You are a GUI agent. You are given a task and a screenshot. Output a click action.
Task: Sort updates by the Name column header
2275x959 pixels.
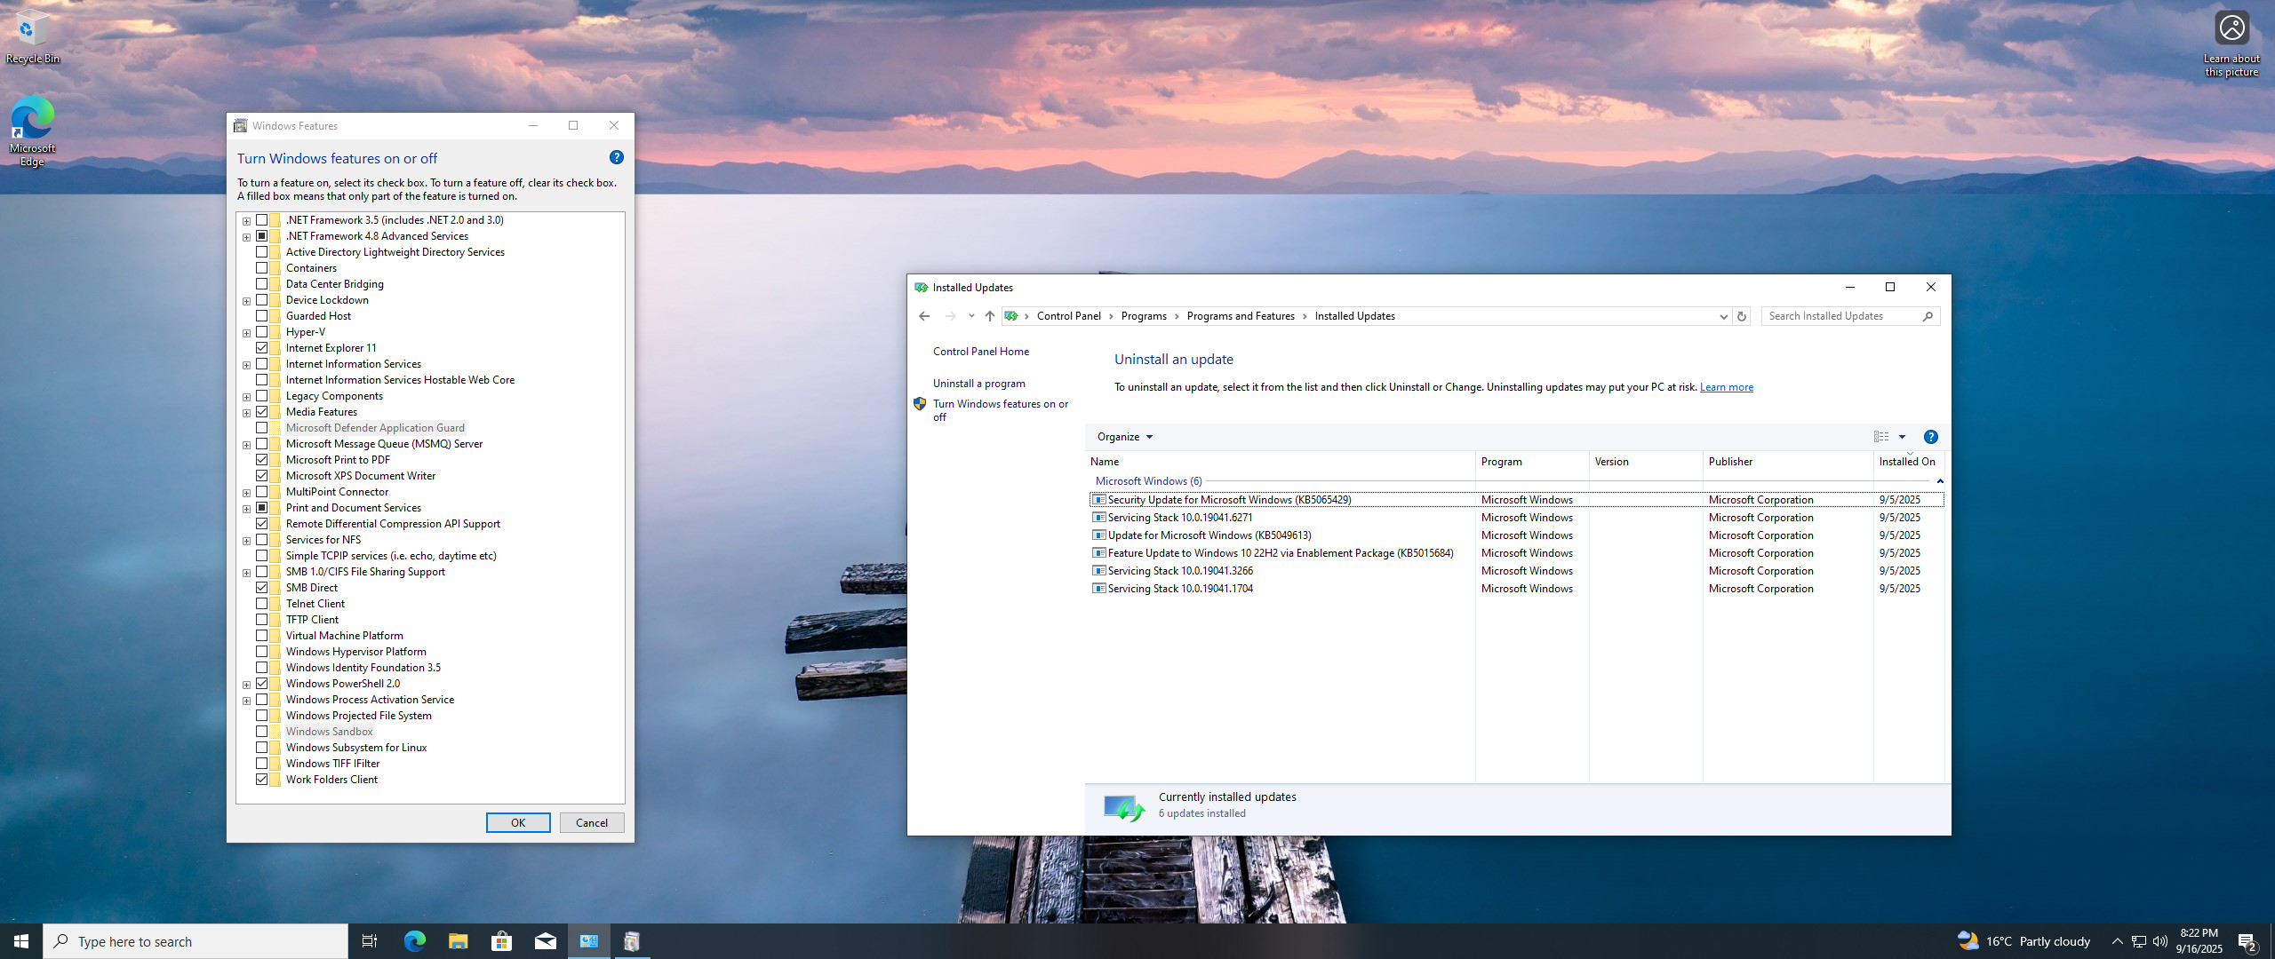coord(1280,462)
